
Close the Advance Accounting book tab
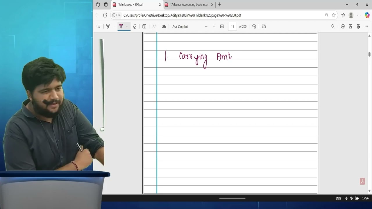pos(212,5)
